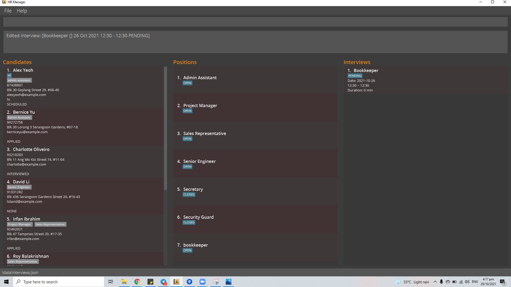Screen dimensions: 511x287
Task: Open File Explorer from the taskbar
Action: [x=124, y=282]
